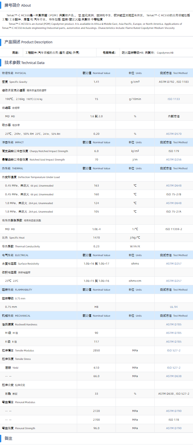This screenshot has height=447, width=193.
Task: Select the 内部方法 test method cell
Action: 174,116
